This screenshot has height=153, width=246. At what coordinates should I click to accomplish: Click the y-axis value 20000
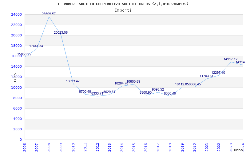[x=17, y=35]
